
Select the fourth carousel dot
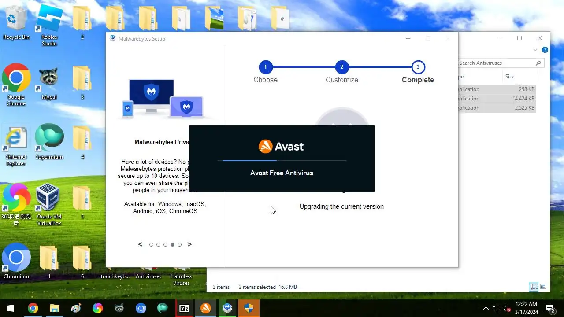tap(172, 244)
